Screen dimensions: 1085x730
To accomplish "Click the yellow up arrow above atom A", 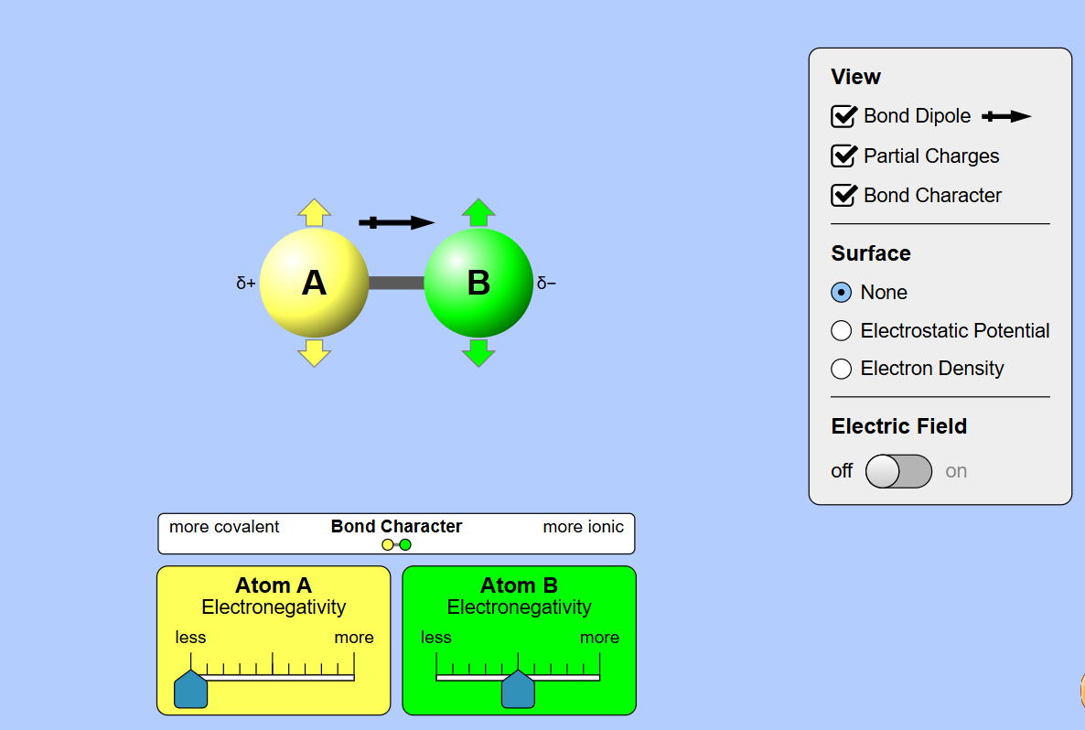I will tap(314, 213).
